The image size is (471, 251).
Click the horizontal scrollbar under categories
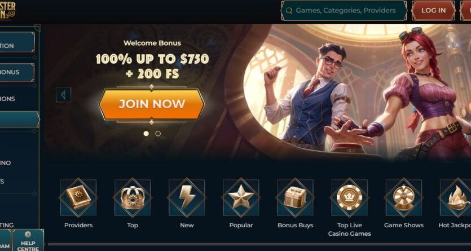coord(259,244)
